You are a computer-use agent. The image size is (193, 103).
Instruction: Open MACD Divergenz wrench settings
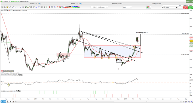pyautogui.click(x=16, y=91)
